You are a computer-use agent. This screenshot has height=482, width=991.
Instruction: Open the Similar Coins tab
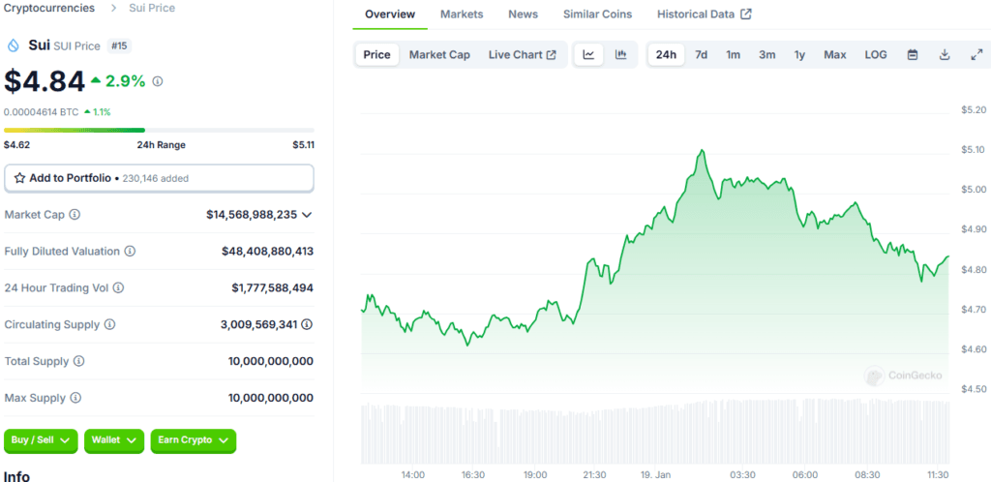pos(597,14)
